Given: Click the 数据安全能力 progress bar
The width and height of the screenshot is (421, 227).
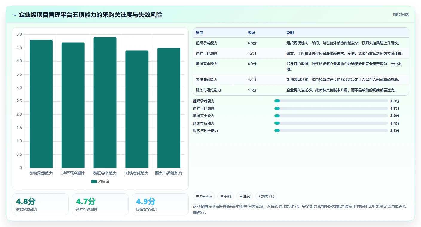Looking at the screenshot, I should (331, 116).
